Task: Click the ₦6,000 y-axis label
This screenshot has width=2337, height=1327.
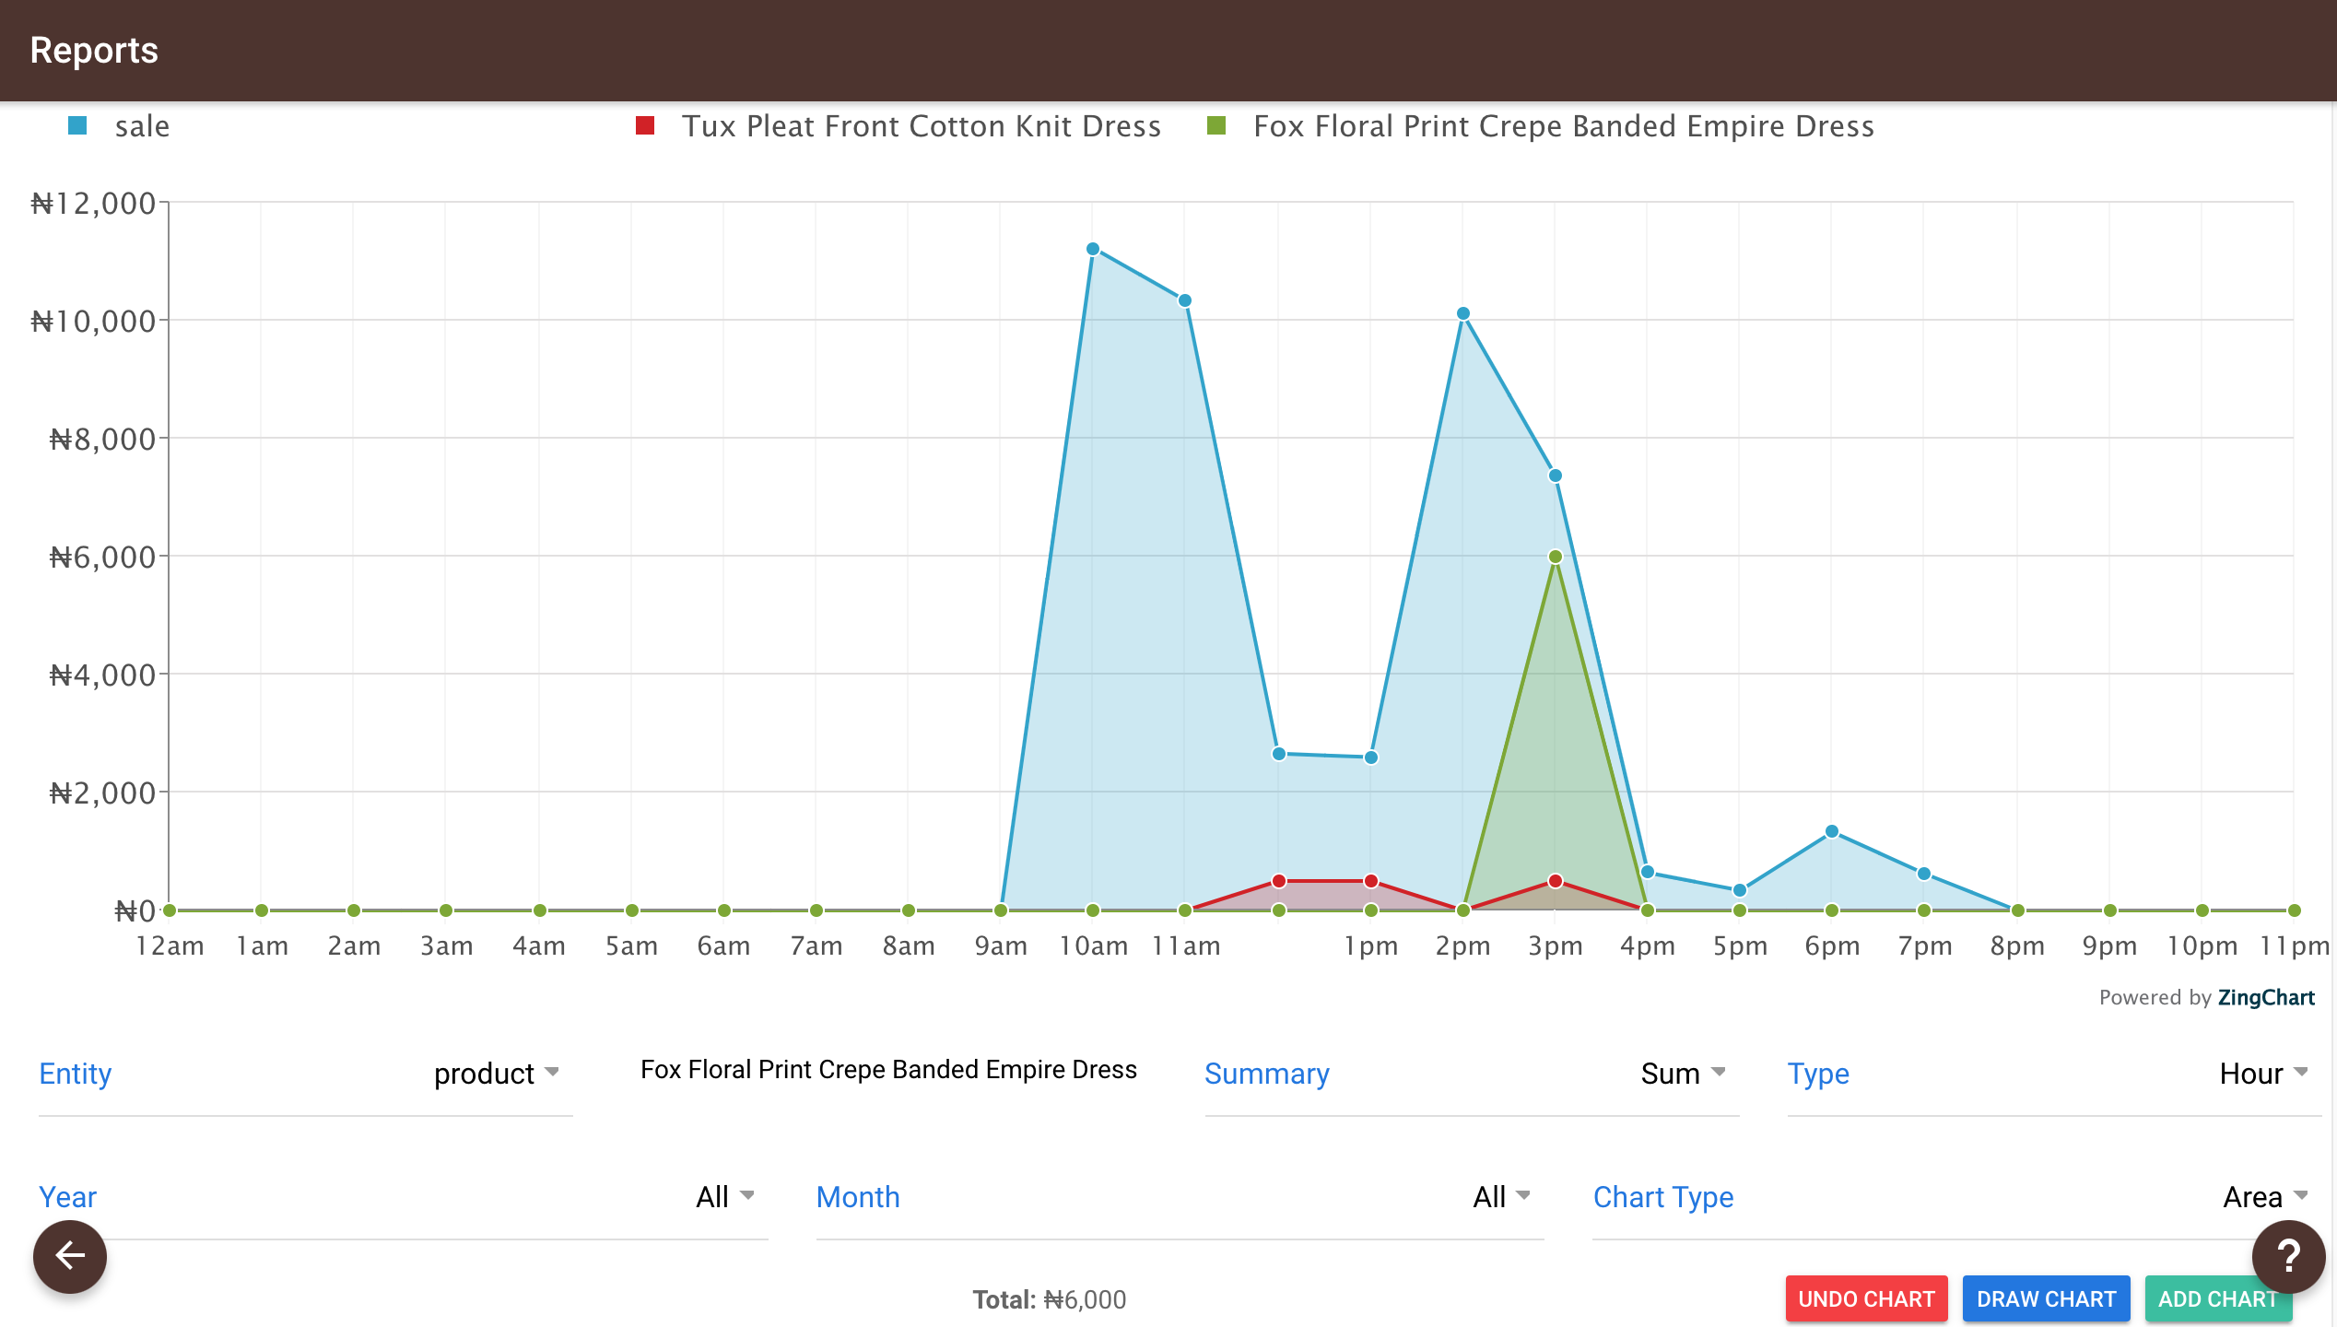Action: (102, 558)
